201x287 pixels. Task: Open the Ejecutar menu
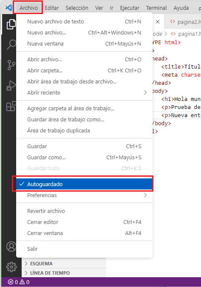click(130, 8)
